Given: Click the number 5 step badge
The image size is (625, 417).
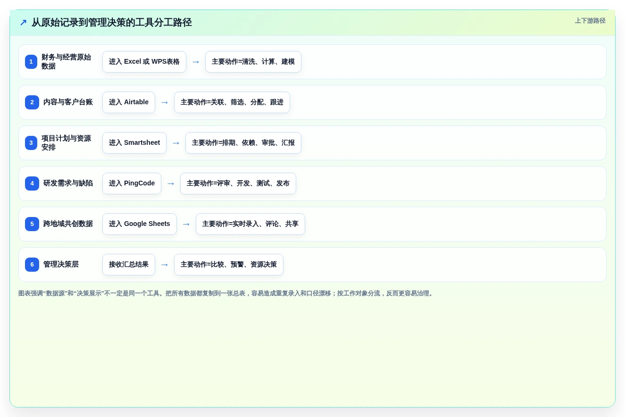Looking at the screenshot, I should pos(32,224).
